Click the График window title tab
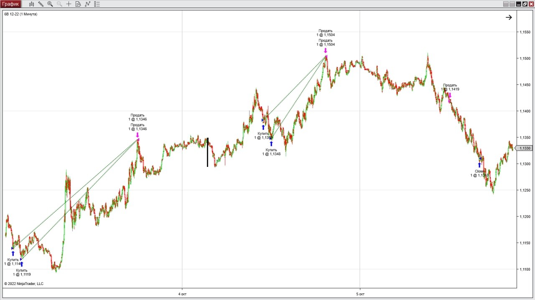Image resolution: width=535 pixels, height=300 pixels. [10, 4]
